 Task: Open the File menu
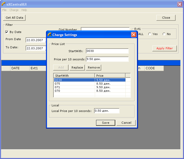pos(4,10)
